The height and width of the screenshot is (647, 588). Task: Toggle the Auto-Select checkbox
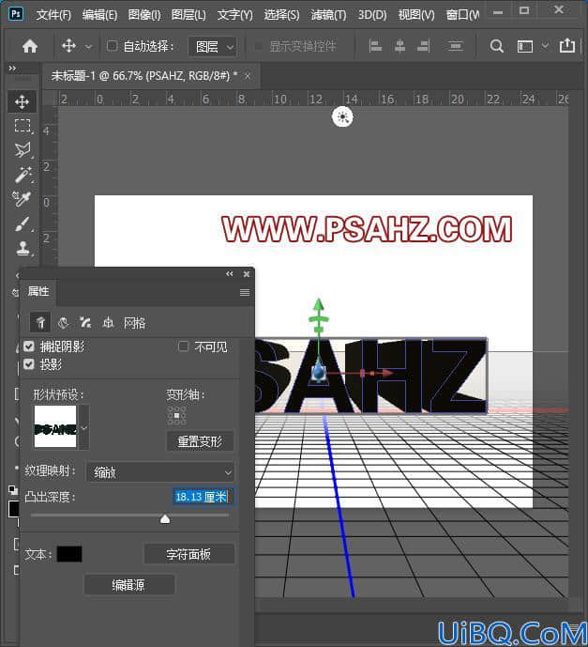tap(112, 46)
